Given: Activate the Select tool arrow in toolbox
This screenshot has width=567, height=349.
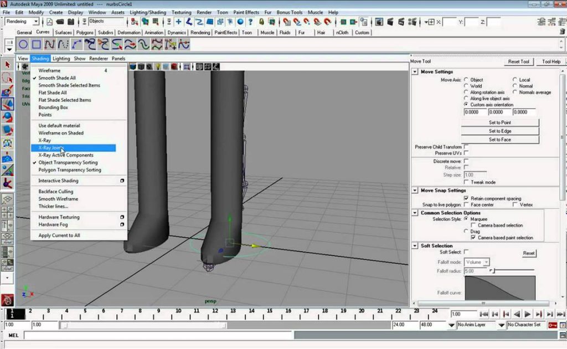Looking at the screenshot, I should point(7,65).
